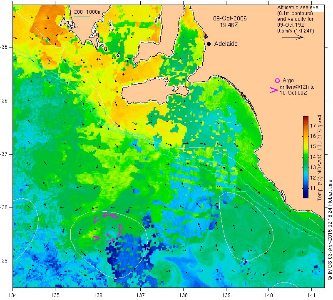Image resolution: width=333 pixels, height=300 pixels.
Task: Click the temperature color bar
Action: click(306, 157)
